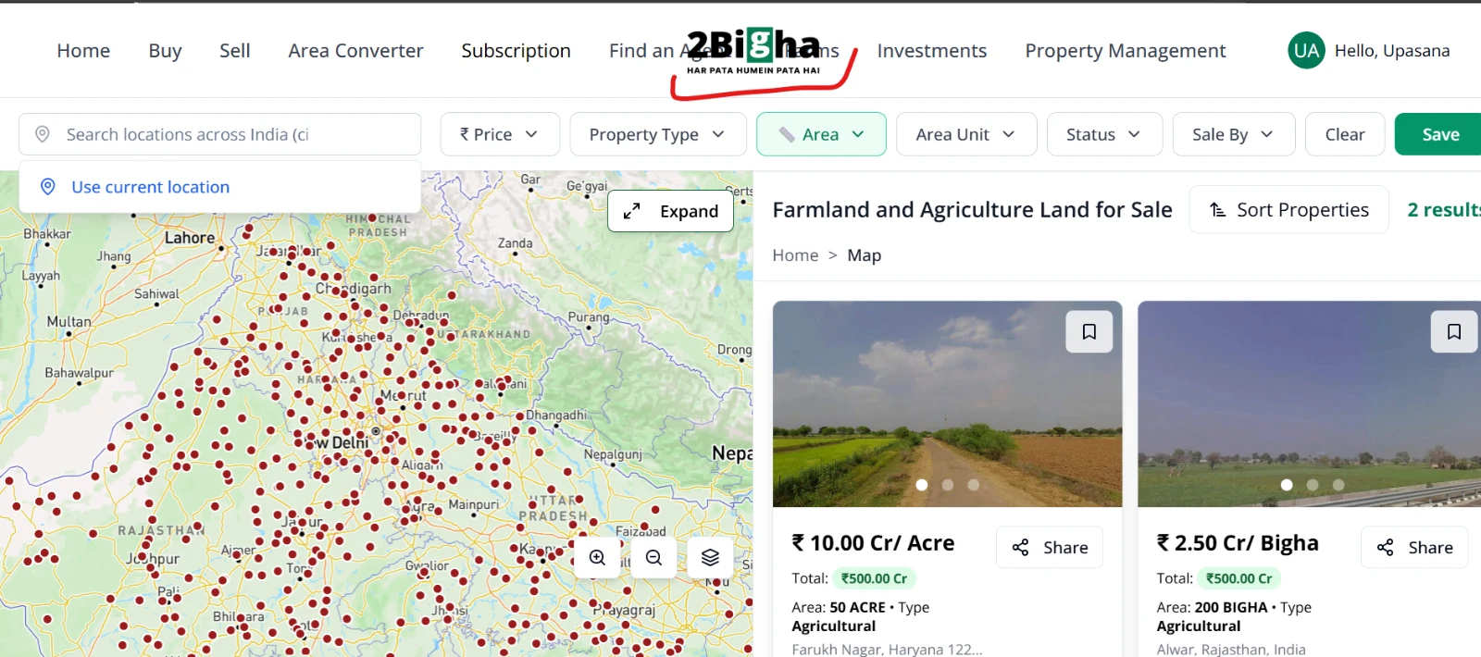Bookmark the Farukh Nagar property
The image size is (1481, 657).
click(1089, 331)
